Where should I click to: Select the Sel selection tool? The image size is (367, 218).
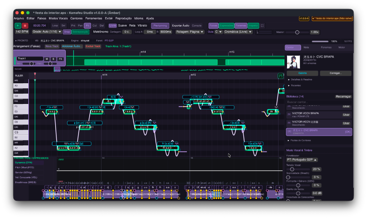tap(63, 26)
